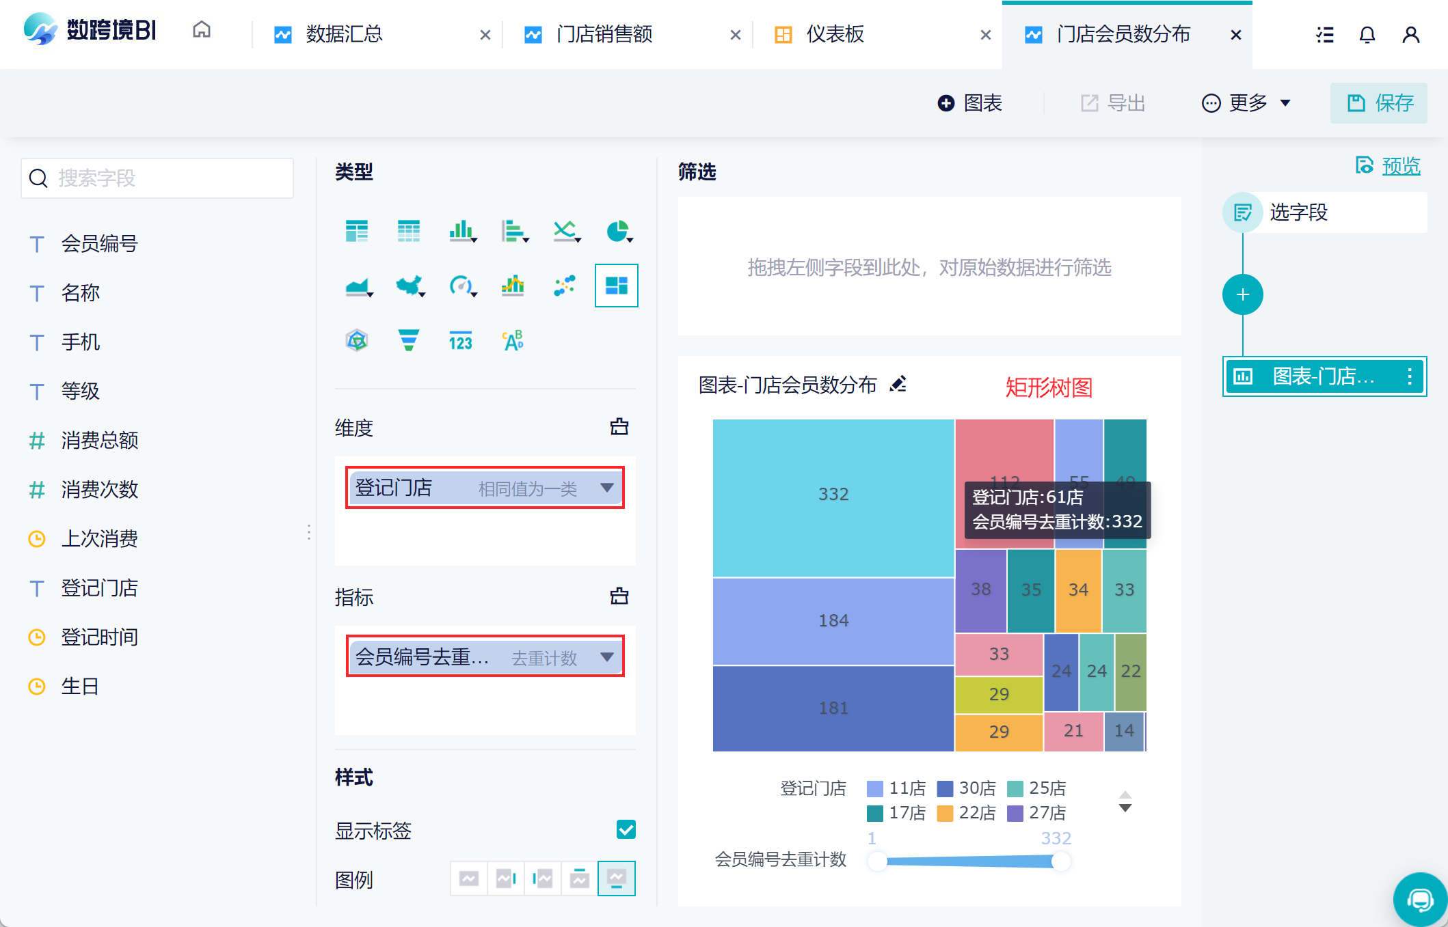Select the pie chart type icon
The width and height of the screenshot is (1448, 927).
coord(617,231)
